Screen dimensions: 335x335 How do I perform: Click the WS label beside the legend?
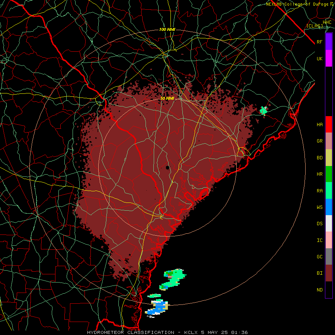click(x=320, y=207)
